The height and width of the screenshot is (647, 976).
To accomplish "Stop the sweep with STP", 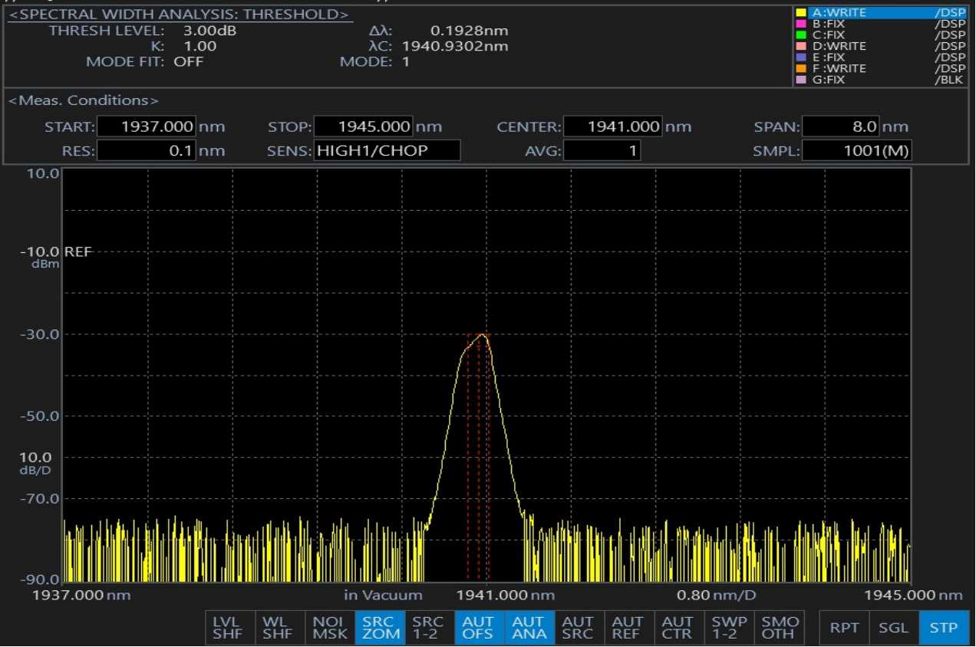I will click(x=943, y=628).
